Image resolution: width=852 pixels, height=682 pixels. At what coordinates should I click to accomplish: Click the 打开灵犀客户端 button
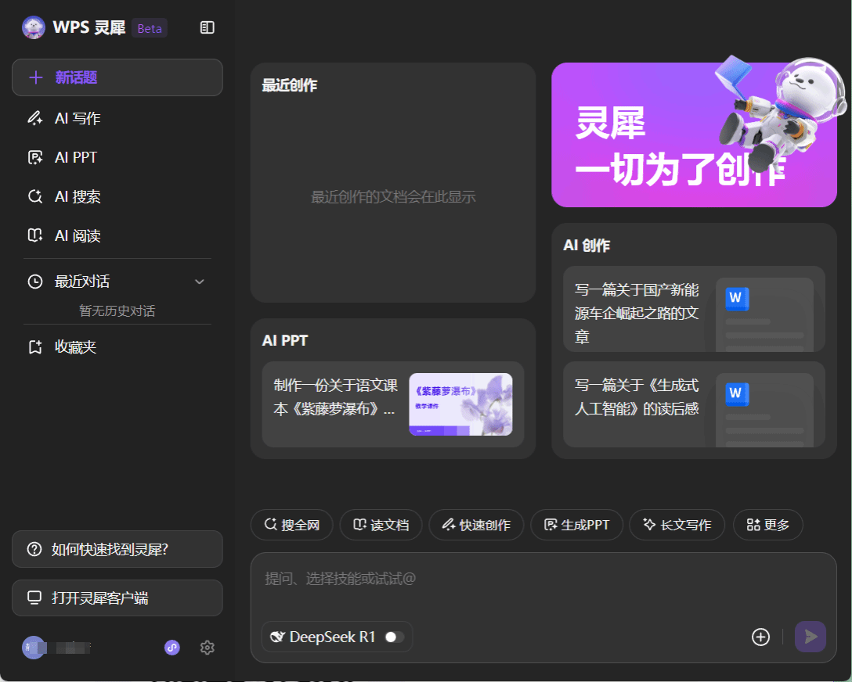click(117, 598)
